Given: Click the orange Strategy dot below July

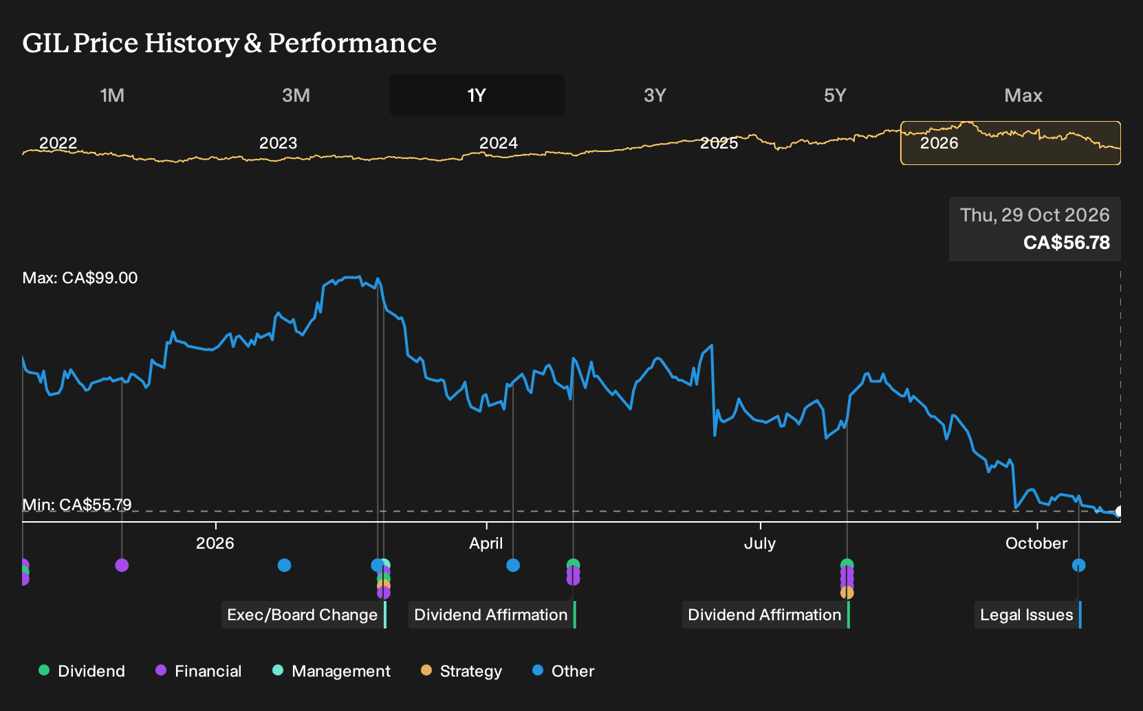Looking at the screenshot, I should coord(847,593).
